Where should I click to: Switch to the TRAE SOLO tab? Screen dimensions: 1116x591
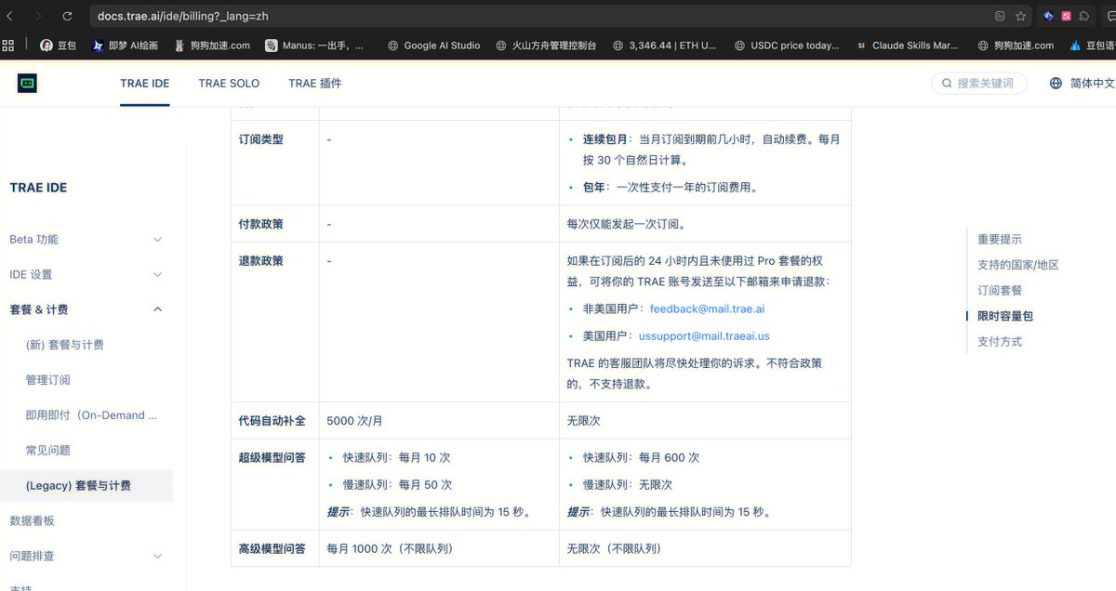click(x=229, y=83)
